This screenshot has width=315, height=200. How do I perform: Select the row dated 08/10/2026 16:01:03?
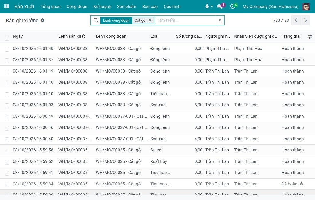pos(7,106)
